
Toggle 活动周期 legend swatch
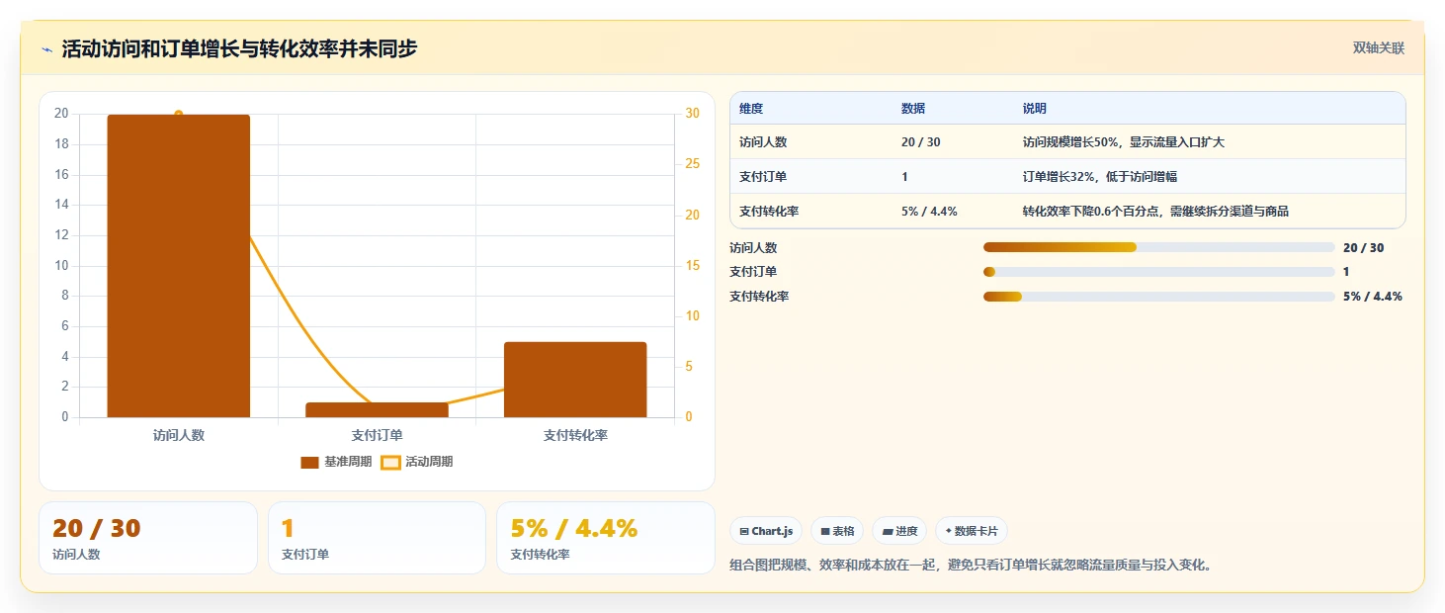point(390,462)
